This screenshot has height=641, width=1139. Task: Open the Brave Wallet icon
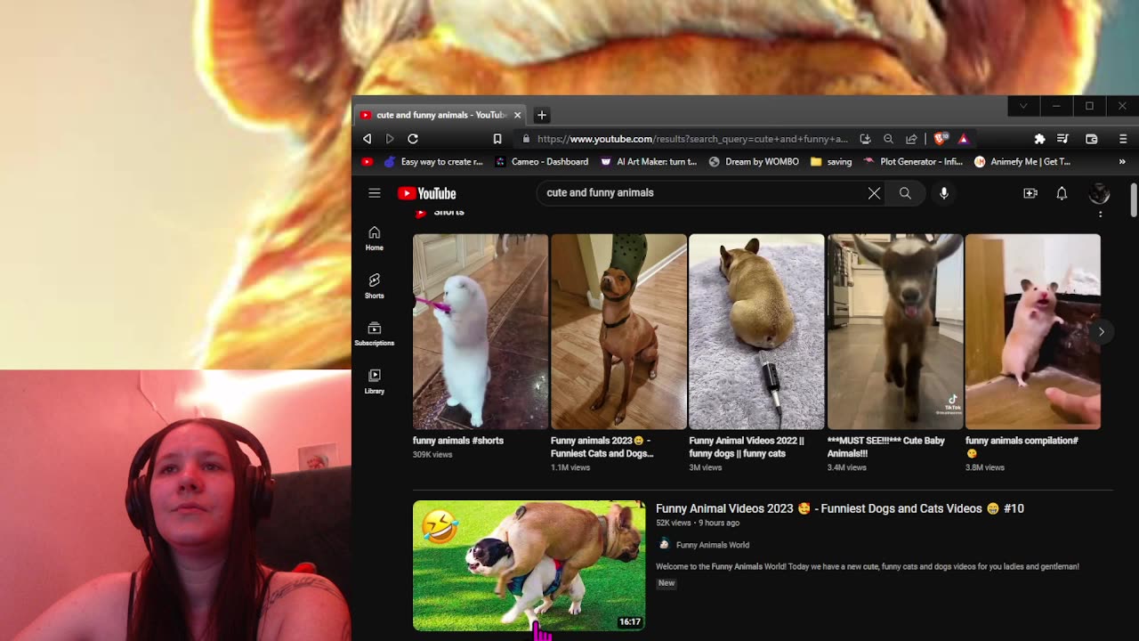1092,139
